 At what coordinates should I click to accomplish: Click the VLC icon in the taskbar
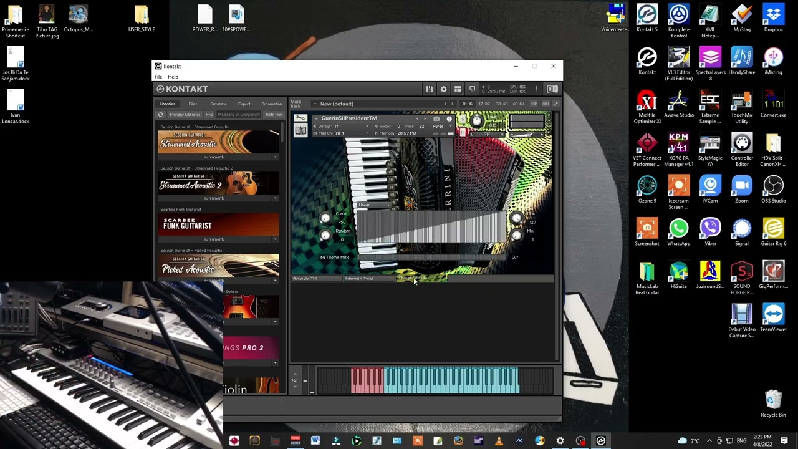click(x=499, y=441)
